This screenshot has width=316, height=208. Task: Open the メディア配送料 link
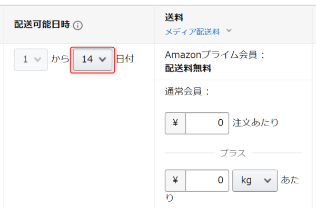pyautogui.click(x=192, y=32)
